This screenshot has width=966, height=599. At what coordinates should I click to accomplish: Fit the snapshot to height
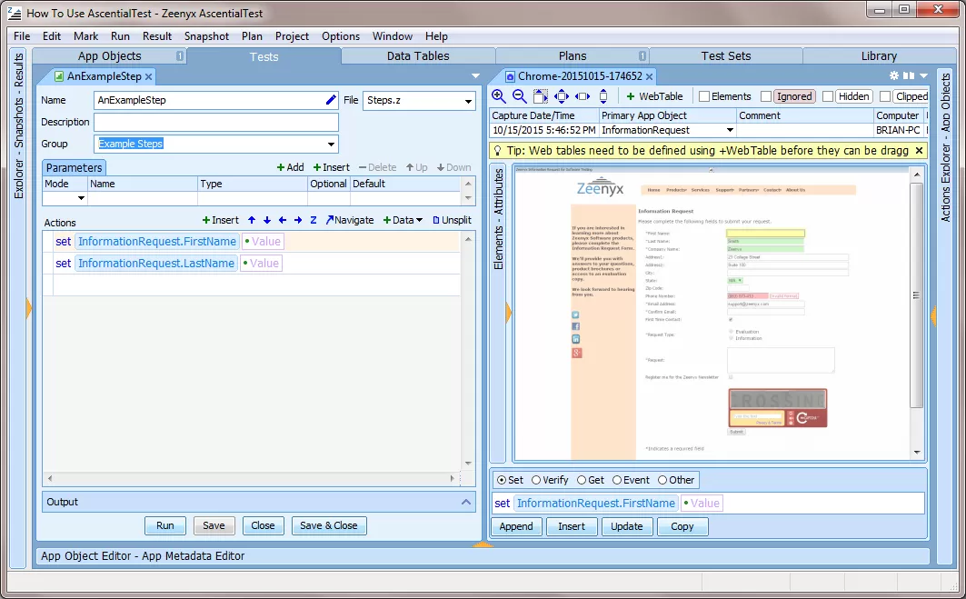[603, 96]
